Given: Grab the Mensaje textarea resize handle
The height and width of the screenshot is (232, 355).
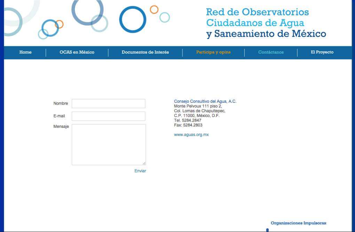Looking at the screenshot, I should (x=144, y=163).
